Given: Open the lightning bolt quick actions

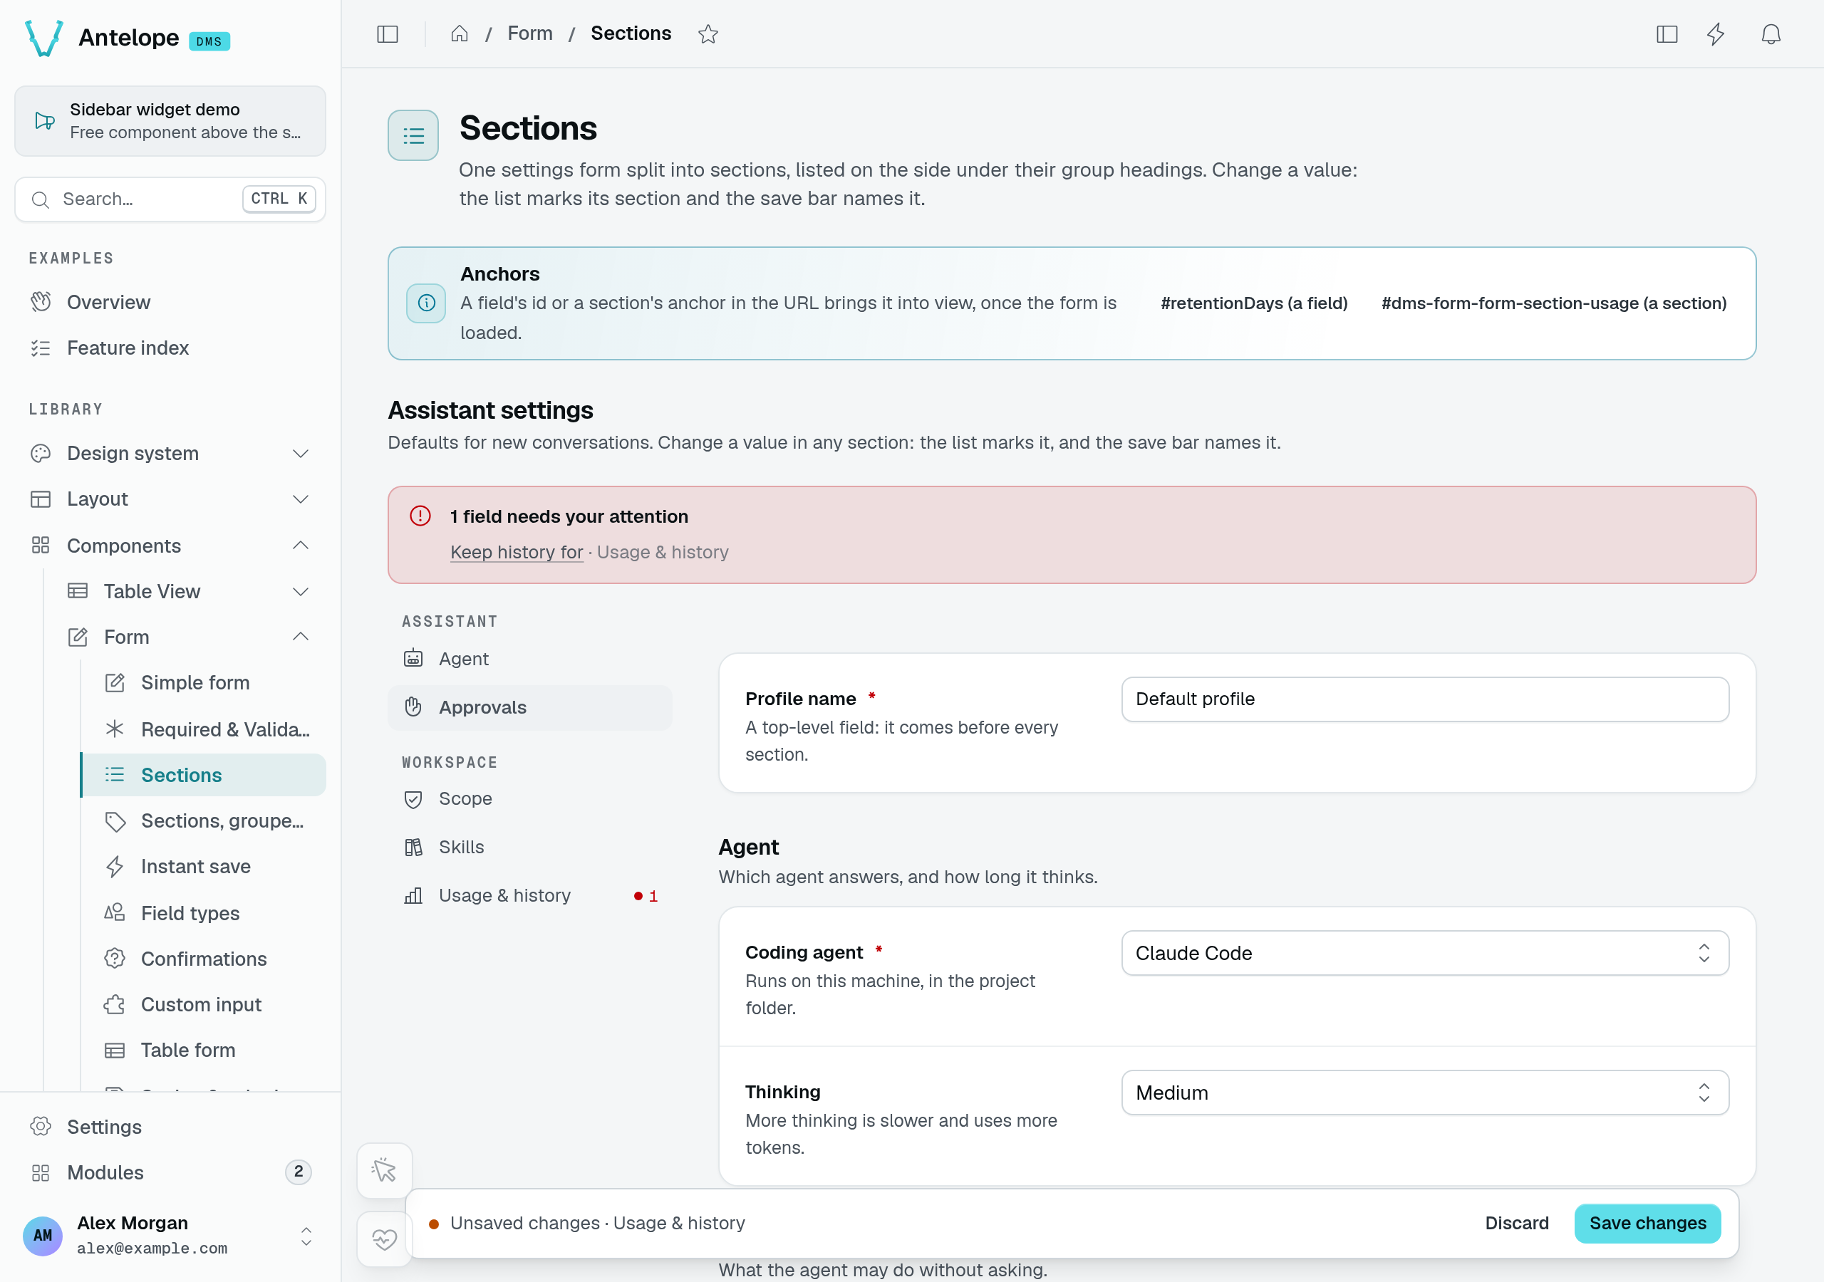Looking at the screenshot, I should pyautogui.click(x=1716, y=34).
